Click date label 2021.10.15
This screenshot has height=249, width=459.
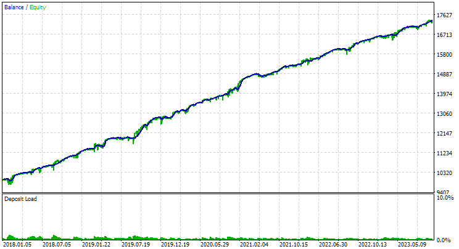[x=294, y=244]
